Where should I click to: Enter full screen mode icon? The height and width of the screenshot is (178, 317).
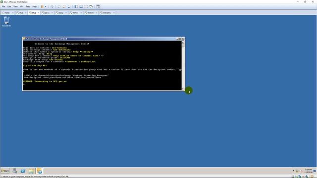pyautogui.click(x=86, y=6)
